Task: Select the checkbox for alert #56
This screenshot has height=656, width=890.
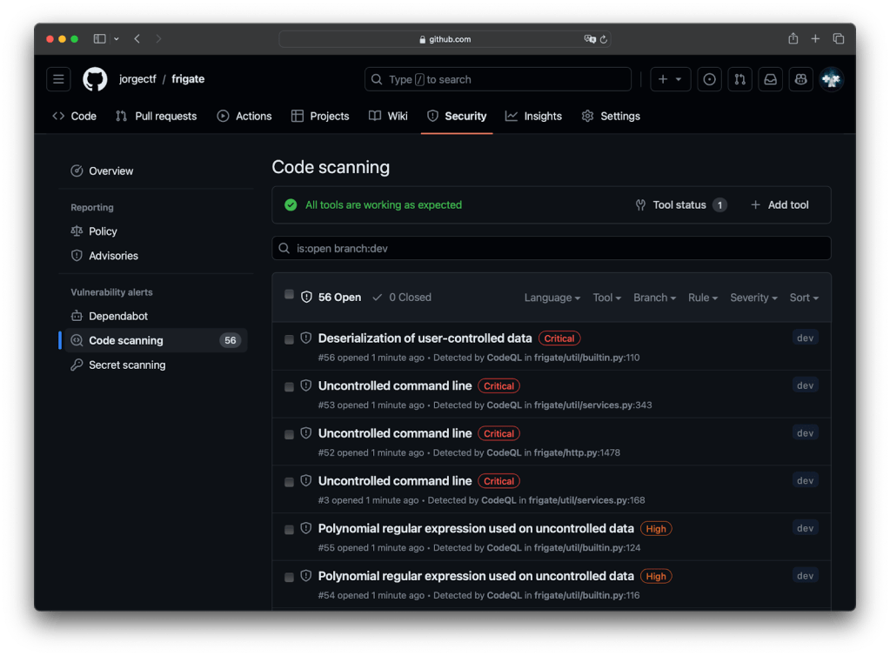Action: point(288,338)
